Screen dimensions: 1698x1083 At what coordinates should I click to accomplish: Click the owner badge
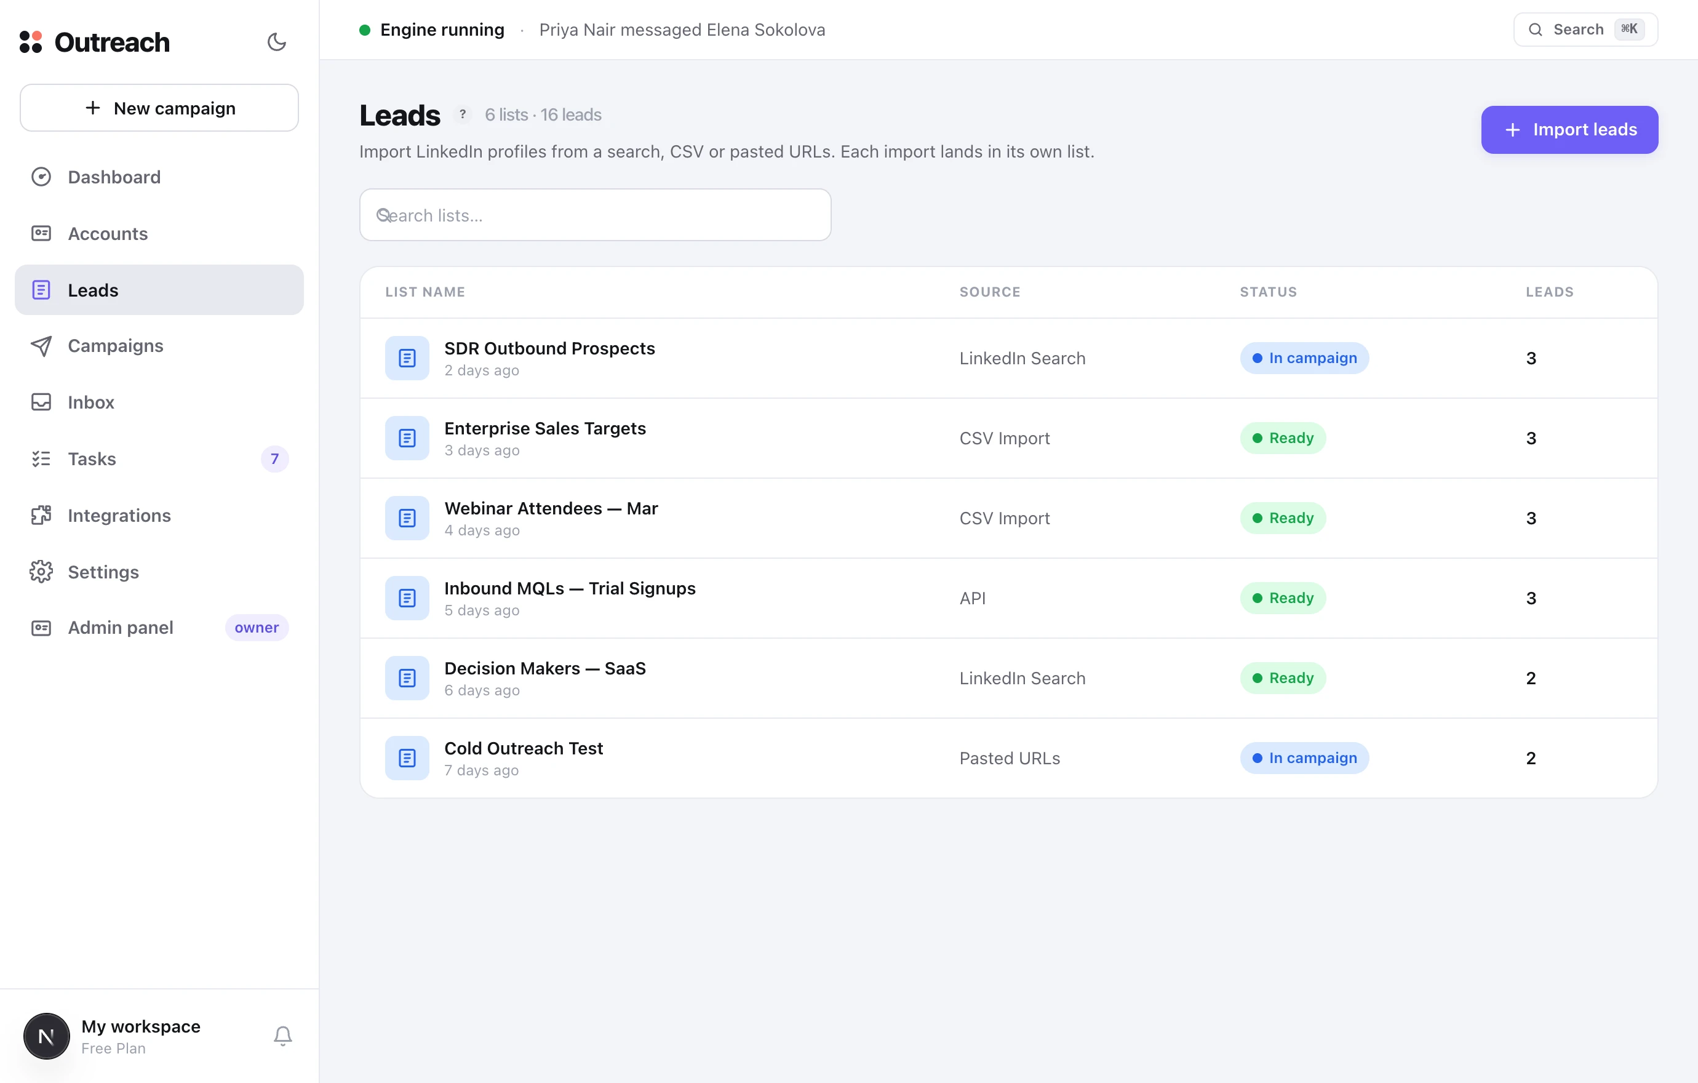[257, 628]
